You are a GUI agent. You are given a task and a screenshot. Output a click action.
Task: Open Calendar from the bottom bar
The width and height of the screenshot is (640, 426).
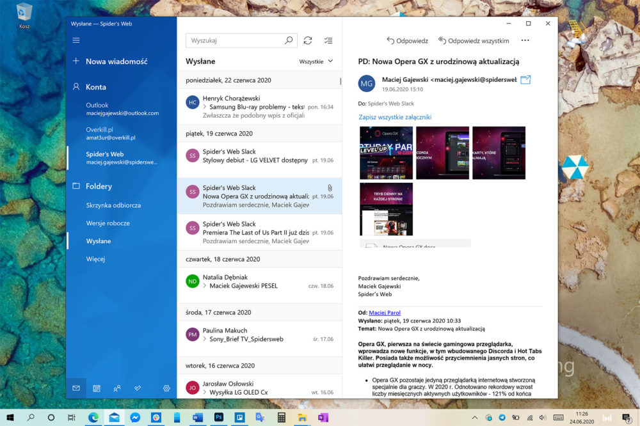(97, 388)
